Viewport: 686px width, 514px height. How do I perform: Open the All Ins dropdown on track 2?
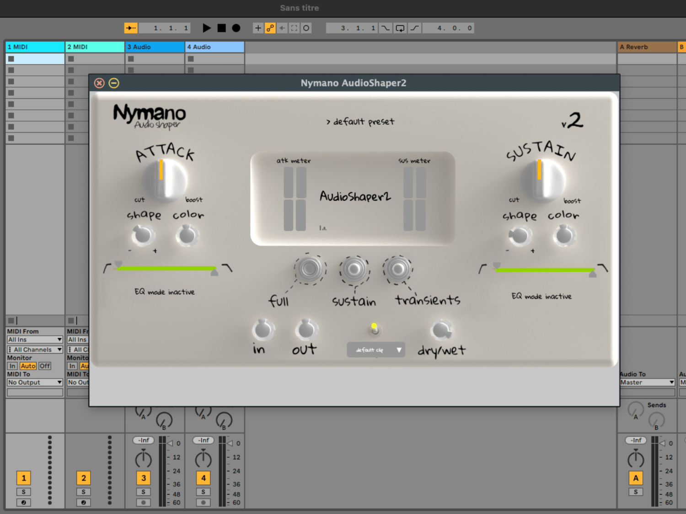pyautogui.click(x=78, y=339)
